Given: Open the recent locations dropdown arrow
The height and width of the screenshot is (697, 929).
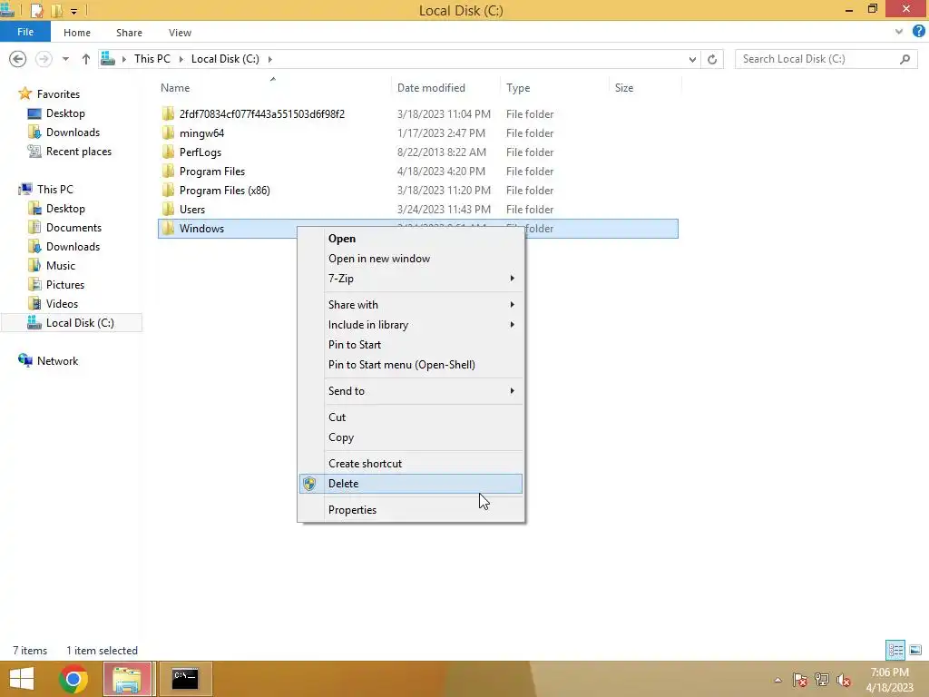Looking at the screenshot, I should [x=65, y=59].
